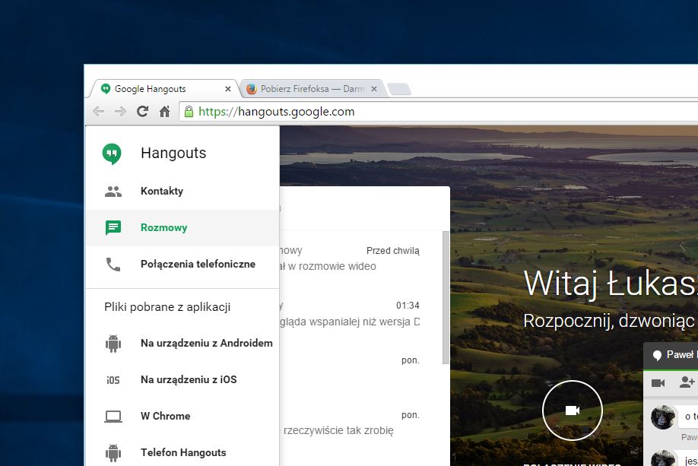Close the Pobierz Firefoksa tab

374,89
